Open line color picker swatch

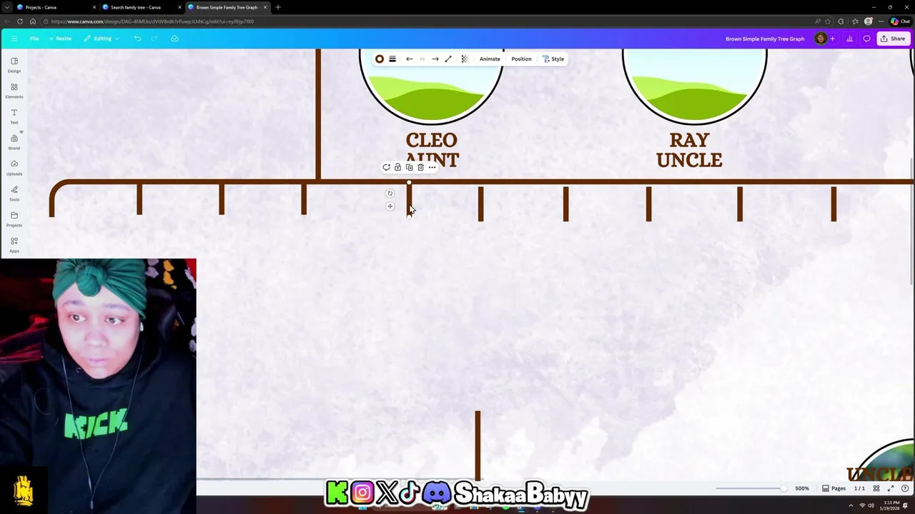[380, 59]
